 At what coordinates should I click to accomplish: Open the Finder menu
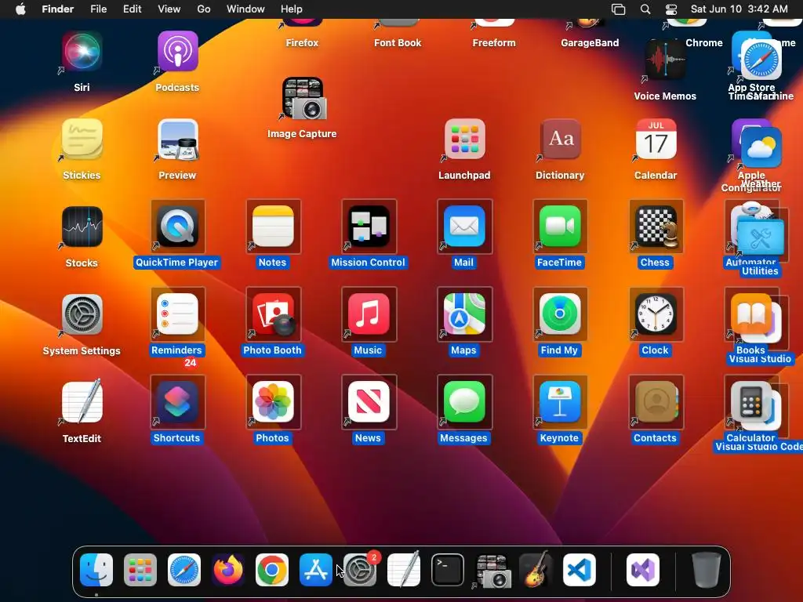pyautogui.click(x=57, y=9)
